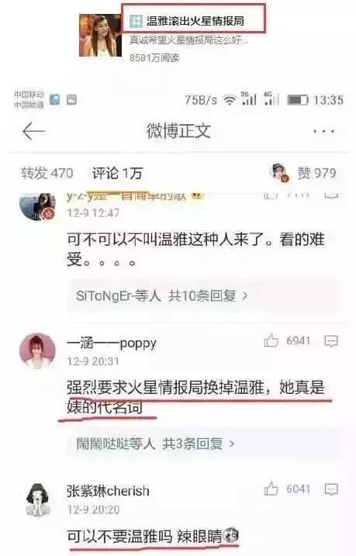
Task: Expand the 闇闇哒哒等人 共3条回复 thread
Action: (201, 444)
